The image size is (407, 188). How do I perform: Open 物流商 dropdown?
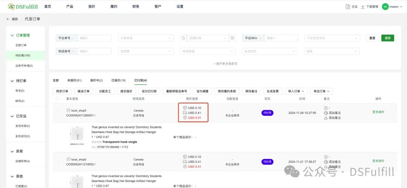tap(145, 51)
